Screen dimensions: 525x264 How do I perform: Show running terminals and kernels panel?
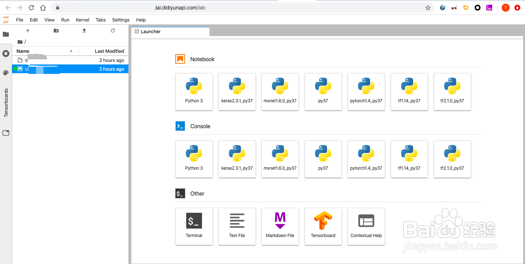(x=6, y=54)
